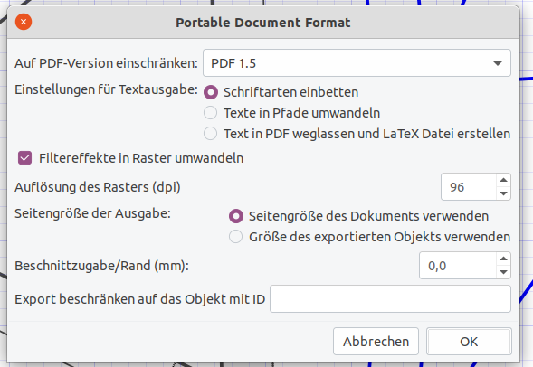Click the Abbrechen button
Screen dimensions: 533x367
point(376,342)
